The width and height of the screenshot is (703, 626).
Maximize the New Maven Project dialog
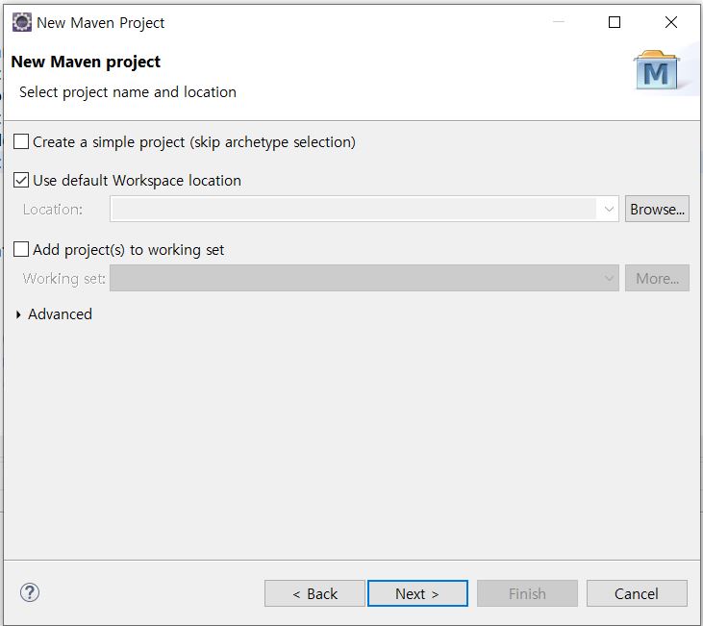tap(615, 23)
